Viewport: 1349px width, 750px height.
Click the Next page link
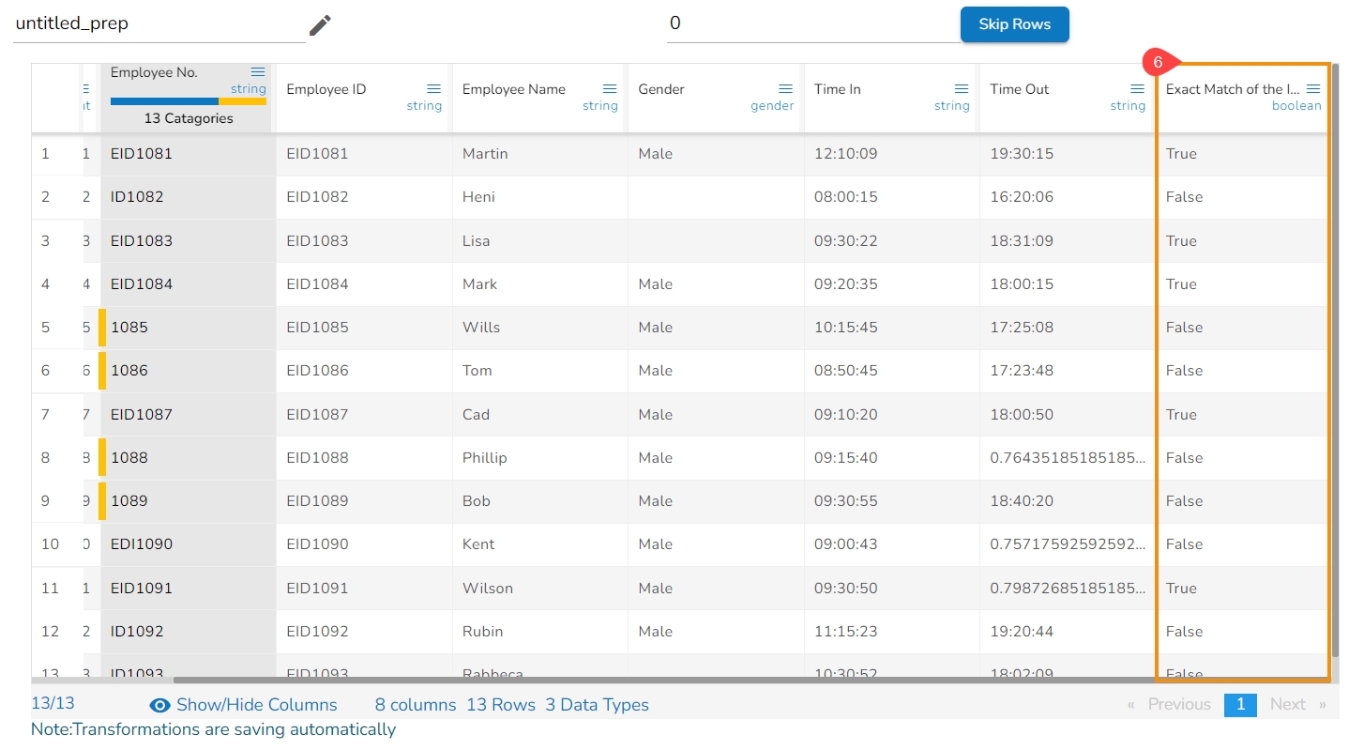[x=1288, y=705]
